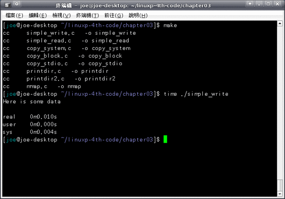Click the sticky circle button in title bar
The image size is (285, 199).
pyautogui.click(x=17, y=4)
